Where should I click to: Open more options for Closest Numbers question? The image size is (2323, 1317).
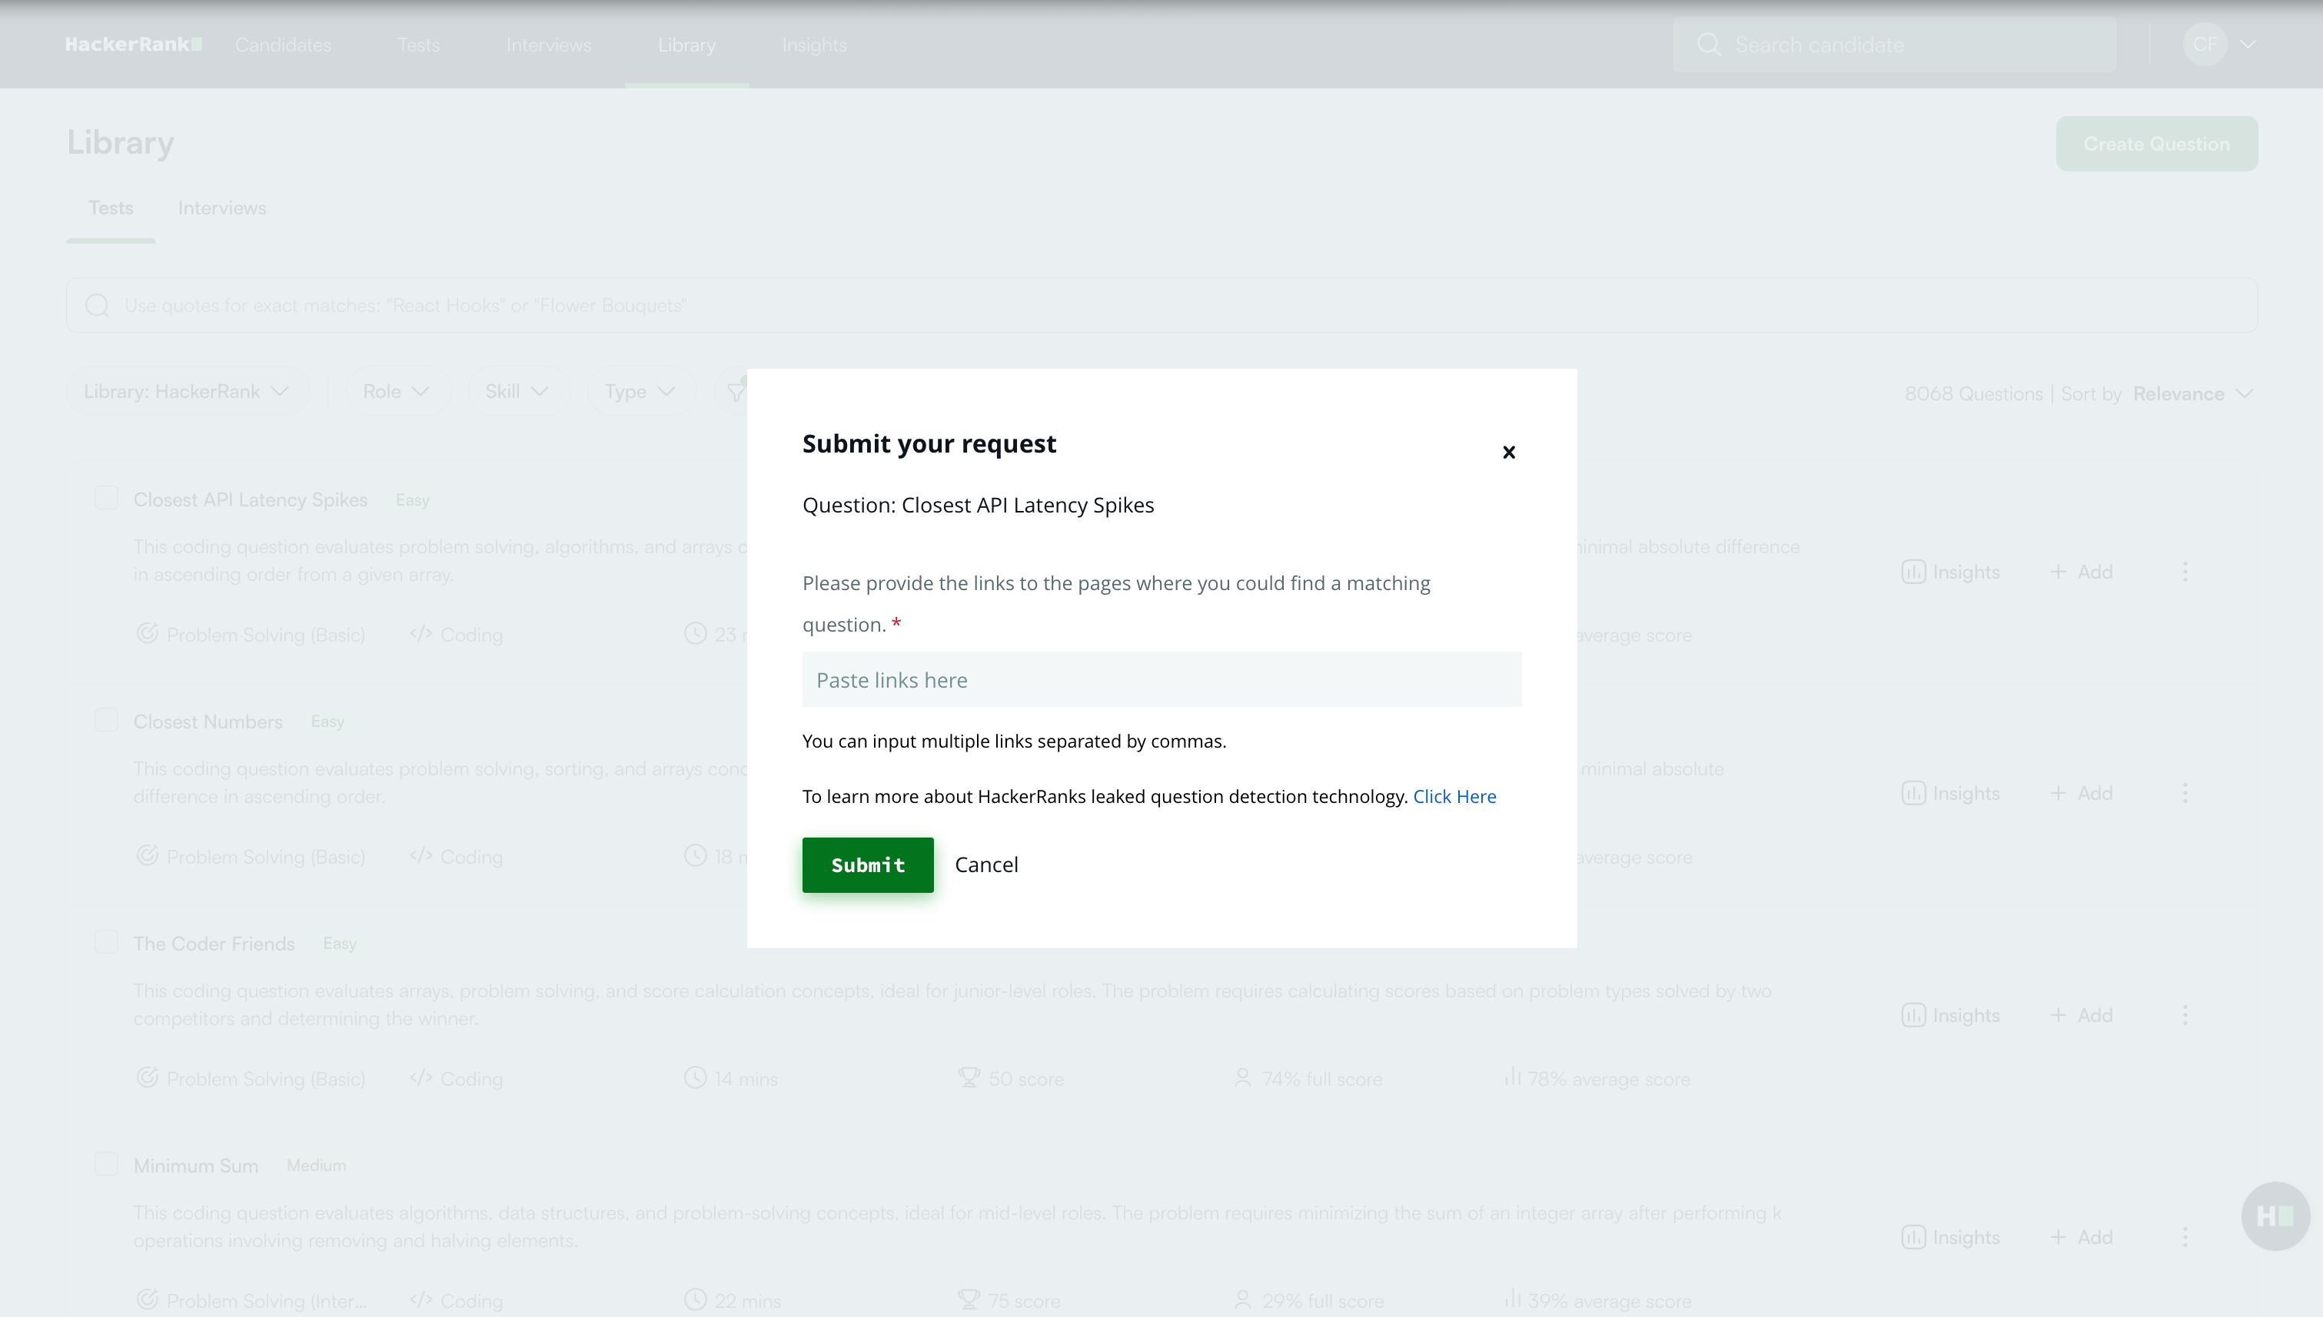point(2185,793)
